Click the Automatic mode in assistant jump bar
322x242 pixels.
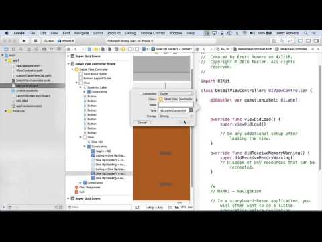pyautogui.click(x=223, y=49)
